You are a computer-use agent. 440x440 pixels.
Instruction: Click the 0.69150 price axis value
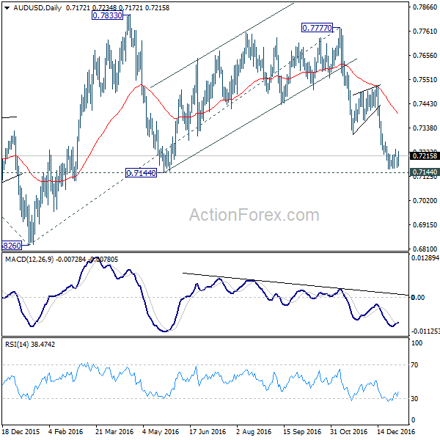click(x=425, y=224)
